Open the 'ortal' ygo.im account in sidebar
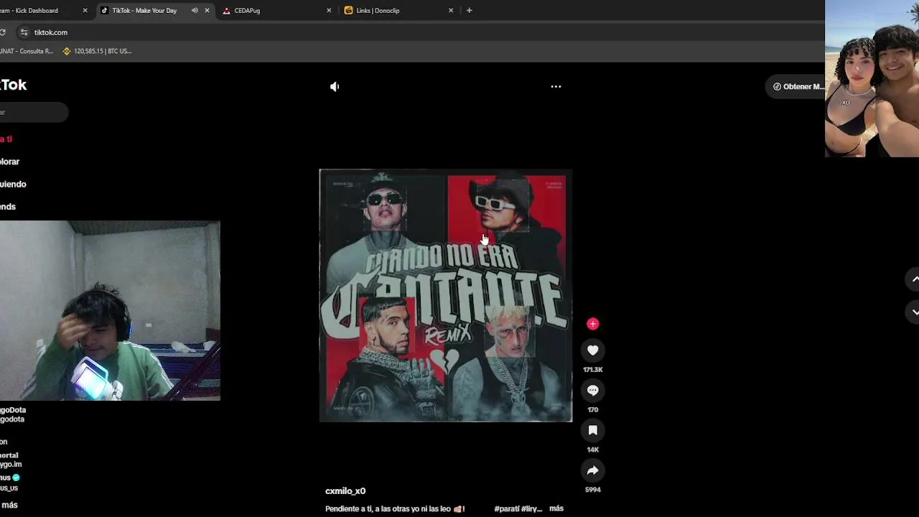 pos(11,460)
